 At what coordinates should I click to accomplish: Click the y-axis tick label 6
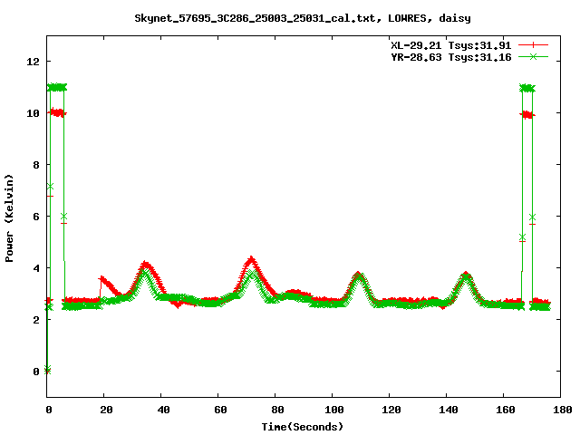(36, 217)
